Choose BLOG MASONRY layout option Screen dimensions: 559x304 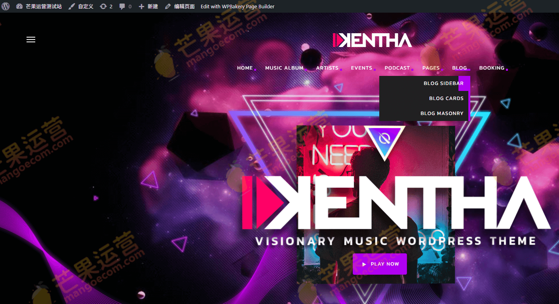pos(442,113)
